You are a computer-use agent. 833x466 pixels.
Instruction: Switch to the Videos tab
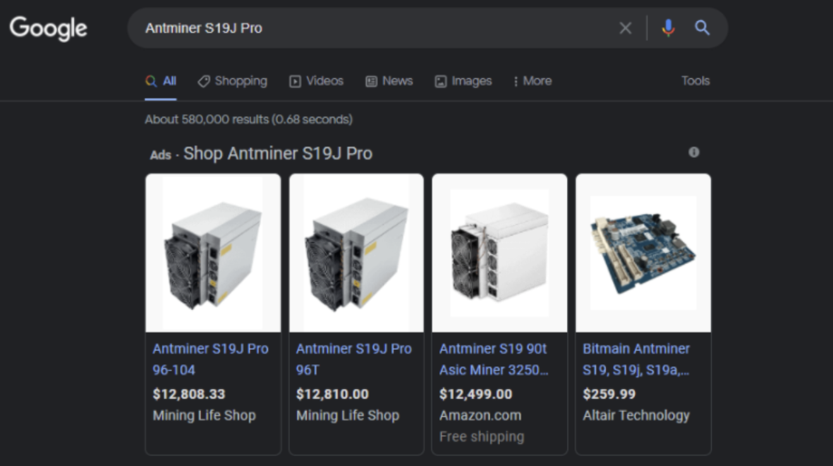coord(316,81)
